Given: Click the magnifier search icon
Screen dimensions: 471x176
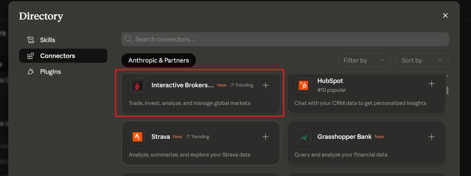Looking at the screenshot, I should tap(128, 39).
